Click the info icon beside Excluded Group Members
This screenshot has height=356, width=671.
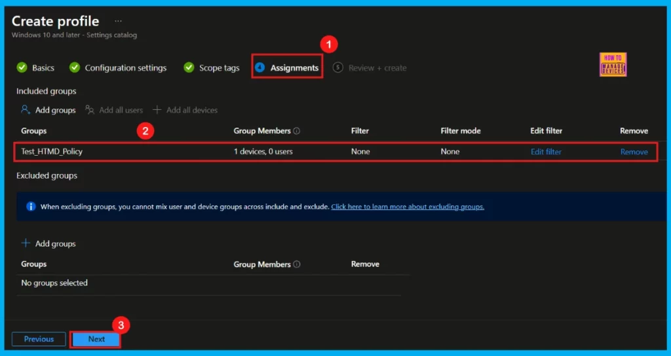297,264
